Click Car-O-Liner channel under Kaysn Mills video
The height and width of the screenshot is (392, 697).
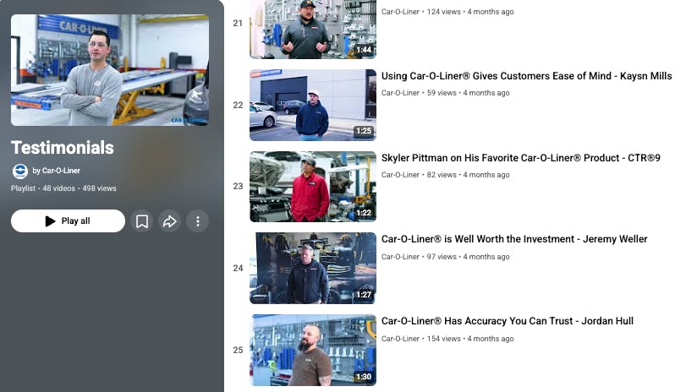(400, 93)
